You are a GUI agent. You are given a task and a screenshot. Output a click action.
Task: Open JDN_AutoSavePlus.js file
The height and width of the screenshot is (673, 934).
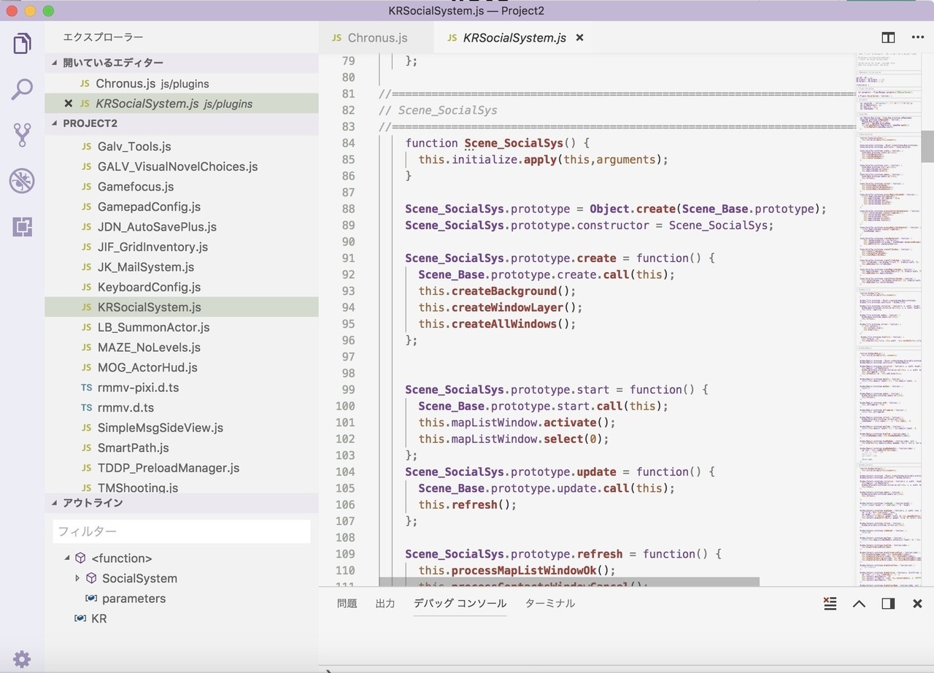coord(182,227)
